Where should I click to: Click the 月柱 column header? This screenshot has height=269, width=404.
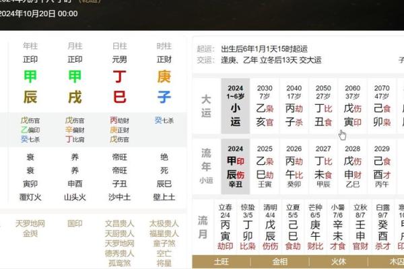click(x=75, y=46)
